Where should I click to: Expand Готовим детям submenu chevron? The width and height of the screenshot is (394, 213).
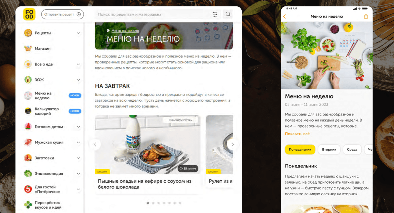[x=79, y=127]
